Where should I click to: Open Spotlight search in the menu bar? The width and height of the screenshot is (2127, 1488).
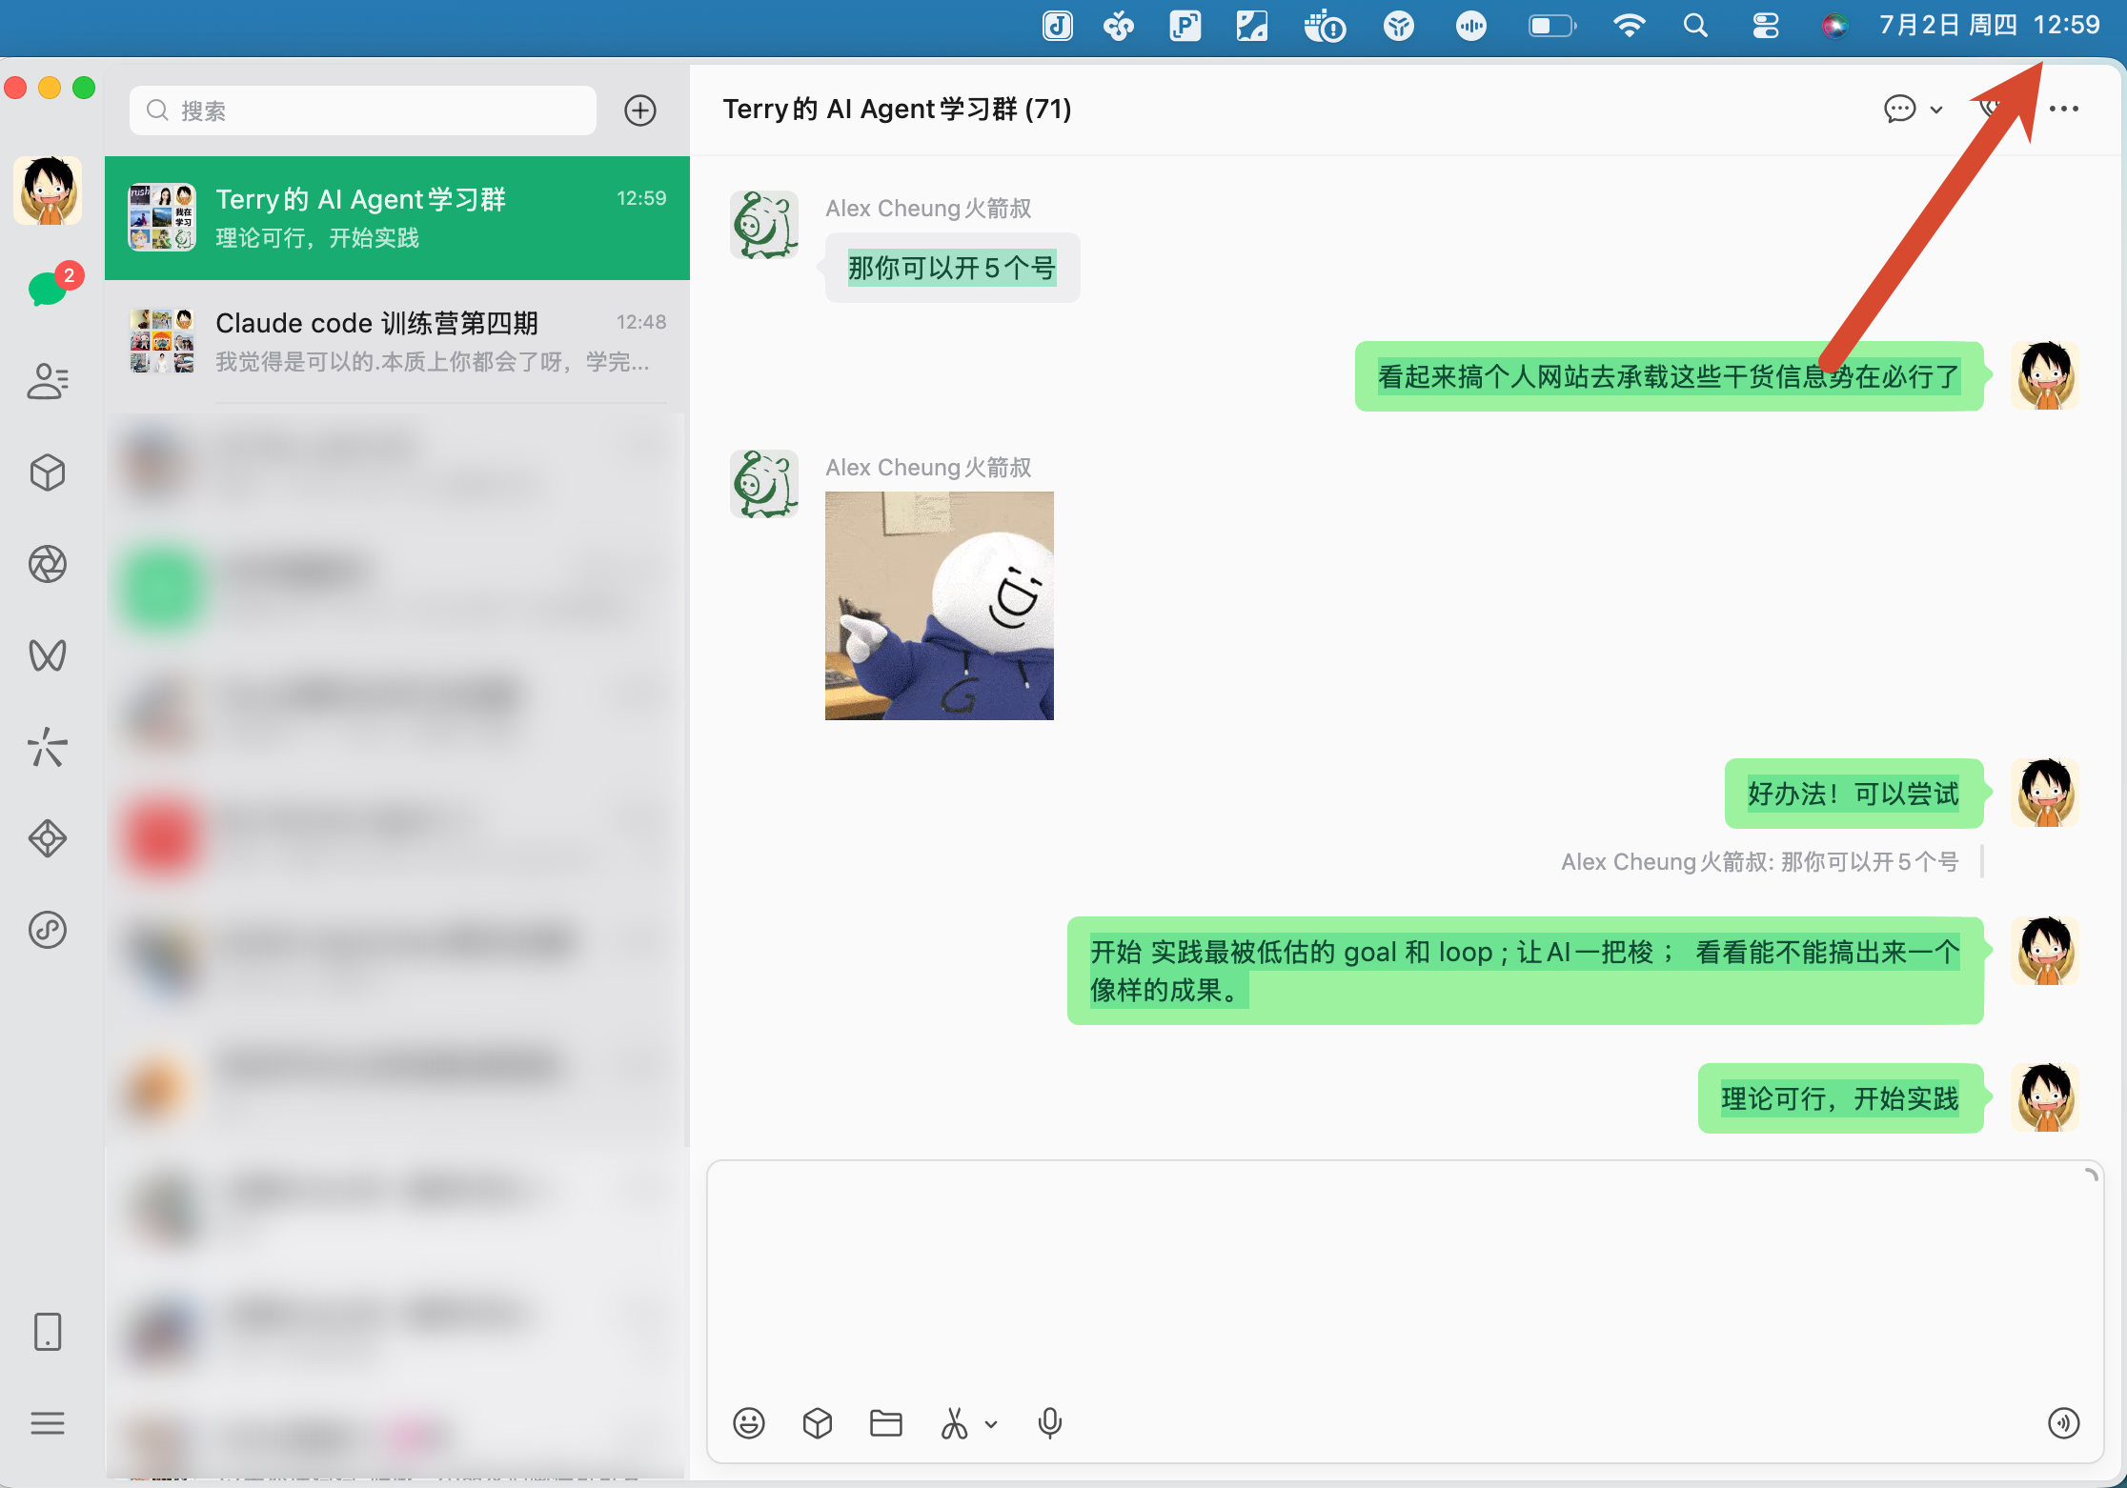tap(1695, 26)
